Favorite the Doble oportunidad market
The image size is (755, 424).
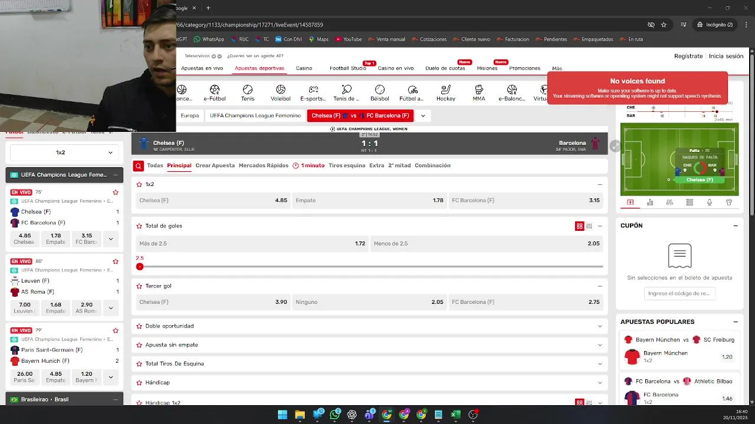[139, 326]
